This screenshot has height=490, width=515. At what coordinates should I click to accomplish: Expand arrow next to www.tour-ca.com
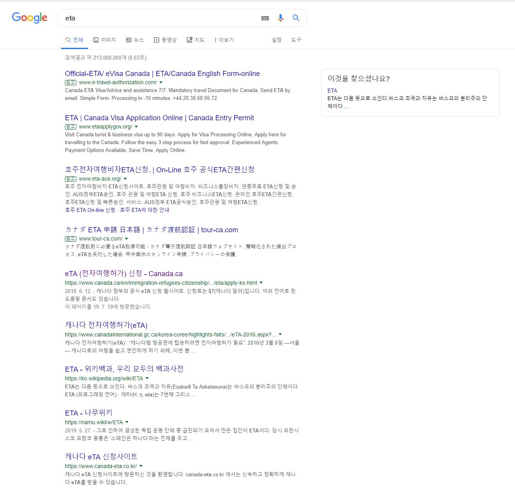click(126, 239)
